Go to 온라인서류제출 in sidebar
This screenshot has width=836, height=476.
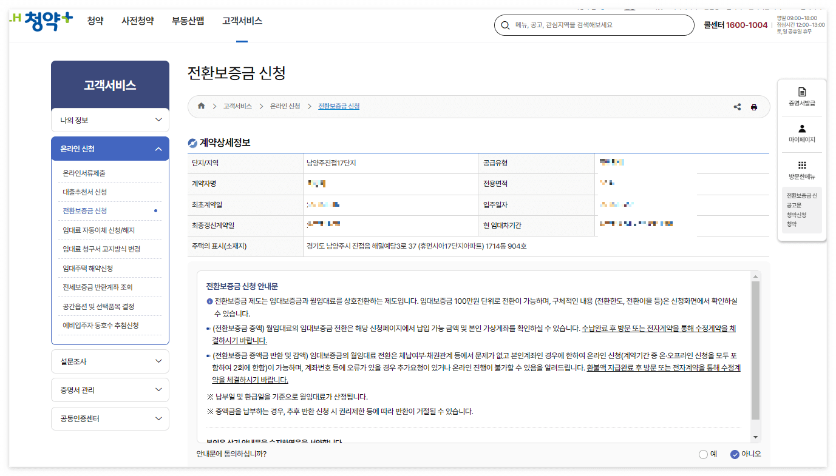pos(84,173)
